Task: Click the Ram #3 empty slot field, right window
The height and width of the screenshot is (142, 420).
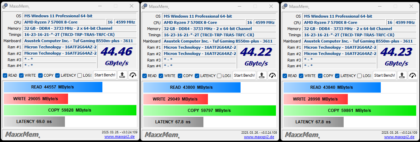Action: [x=339, y=59]
